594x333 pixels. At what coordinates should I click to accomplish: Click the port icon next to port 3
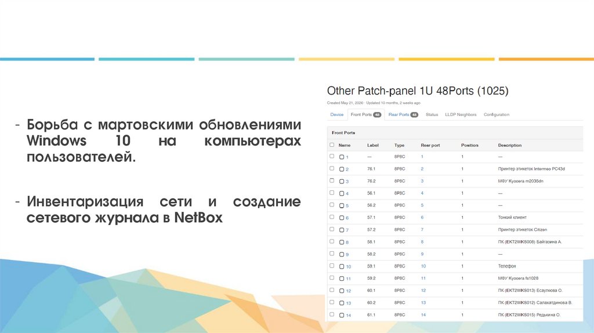pyautogui.click(x=342, y=181)
